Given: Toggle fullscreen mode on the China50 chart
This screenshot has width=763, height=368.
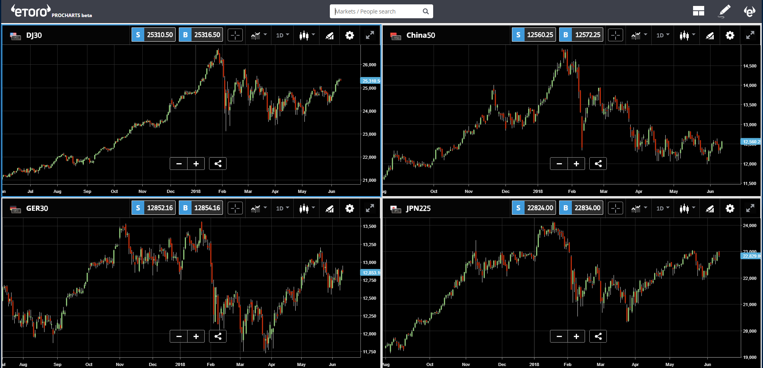Looking at the screenshot, I should click(750, 35).
